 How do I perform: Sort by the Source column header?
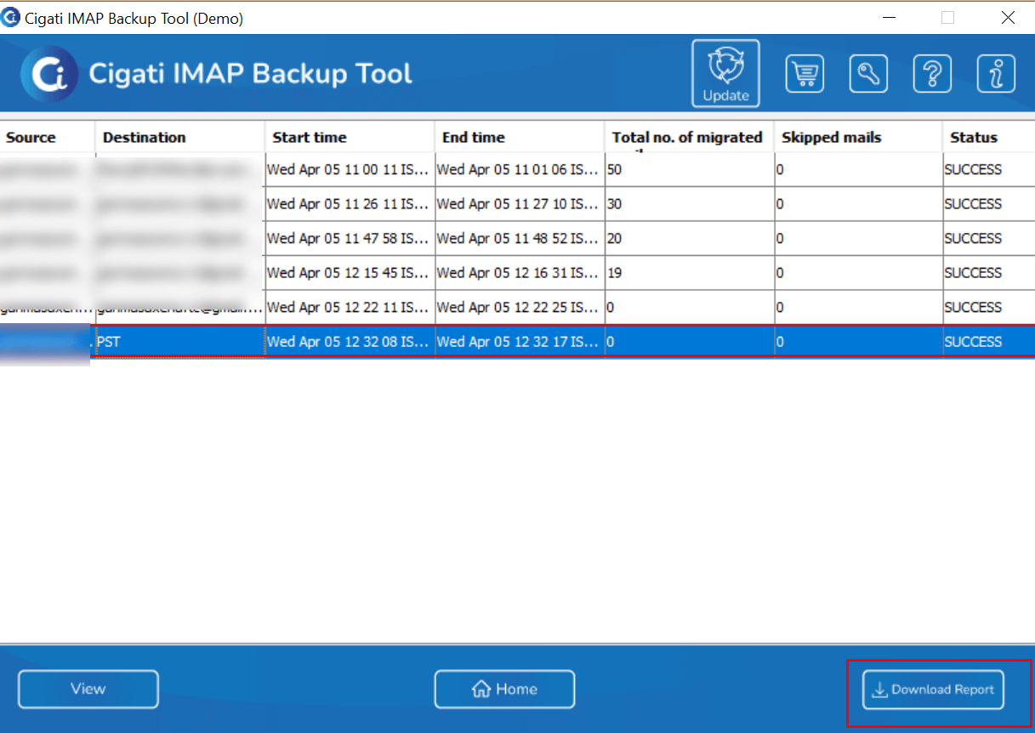pos(48,137)
